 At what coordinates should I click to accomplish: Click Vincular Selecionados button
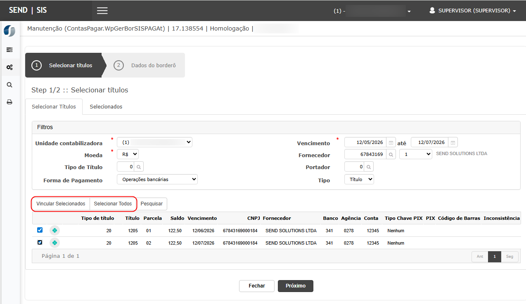tap(61, 204)
